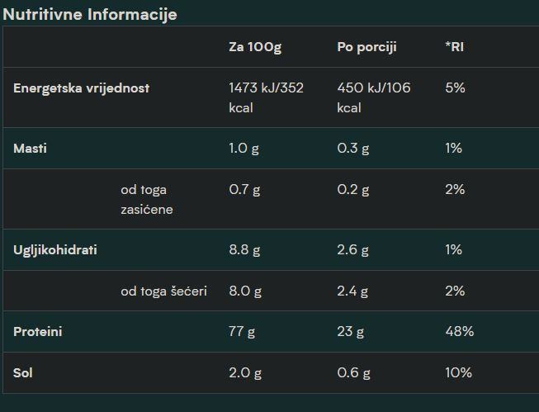This screenshot has width=539, height=412.
Task: Click the 450 kJ/106 kcal value
Action: click(x=374, y=97)
